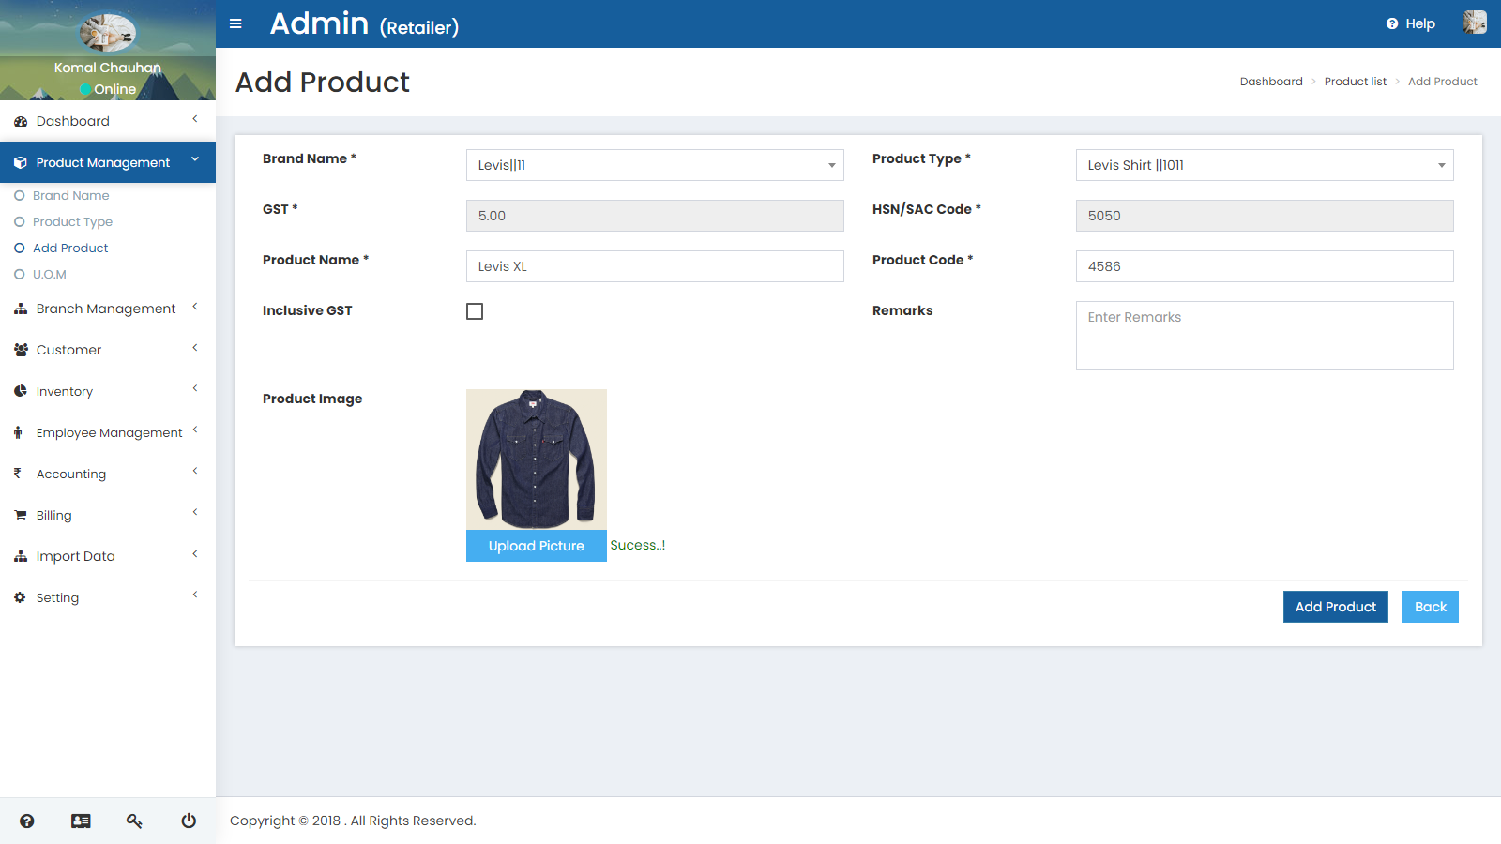Click the Billing shopping cart icon
1501x844 pixels.
[x=21, y=515]
